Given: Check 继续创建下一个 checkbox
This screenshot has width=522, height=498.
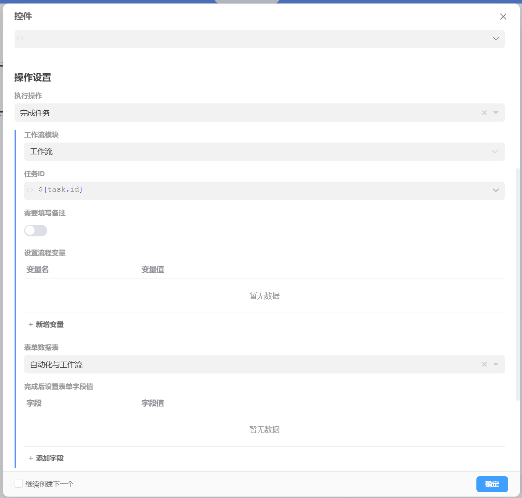Looking at the screenshot, I should (x=18, y=483).
